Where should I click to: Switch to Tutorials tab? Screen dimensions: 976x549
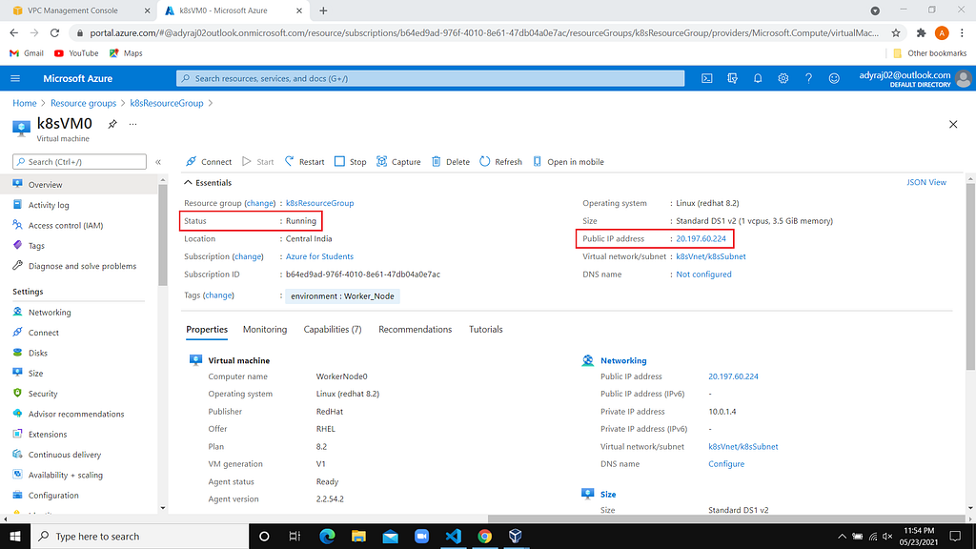click(485, 329)
